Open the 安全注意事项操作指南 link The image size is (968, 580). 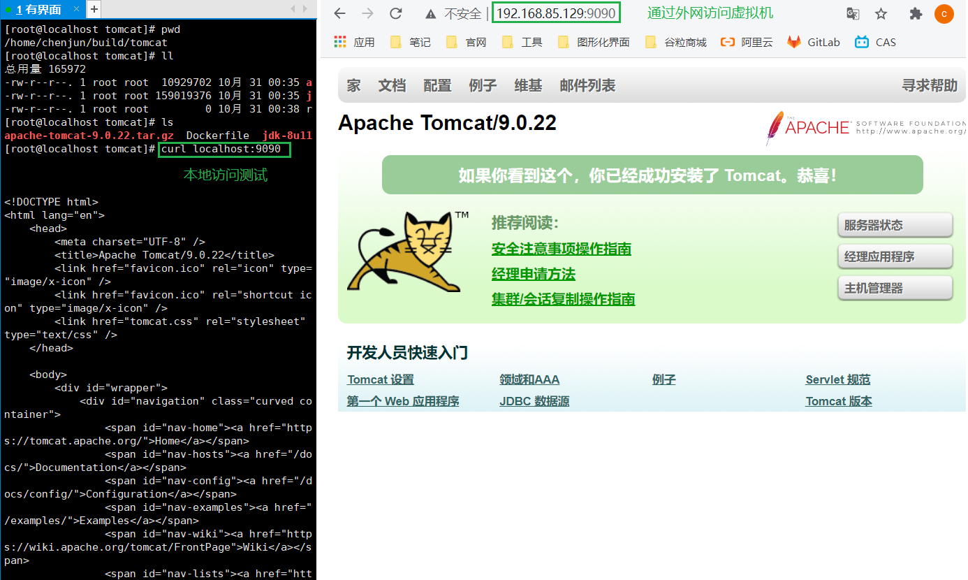tap(562, 249)
